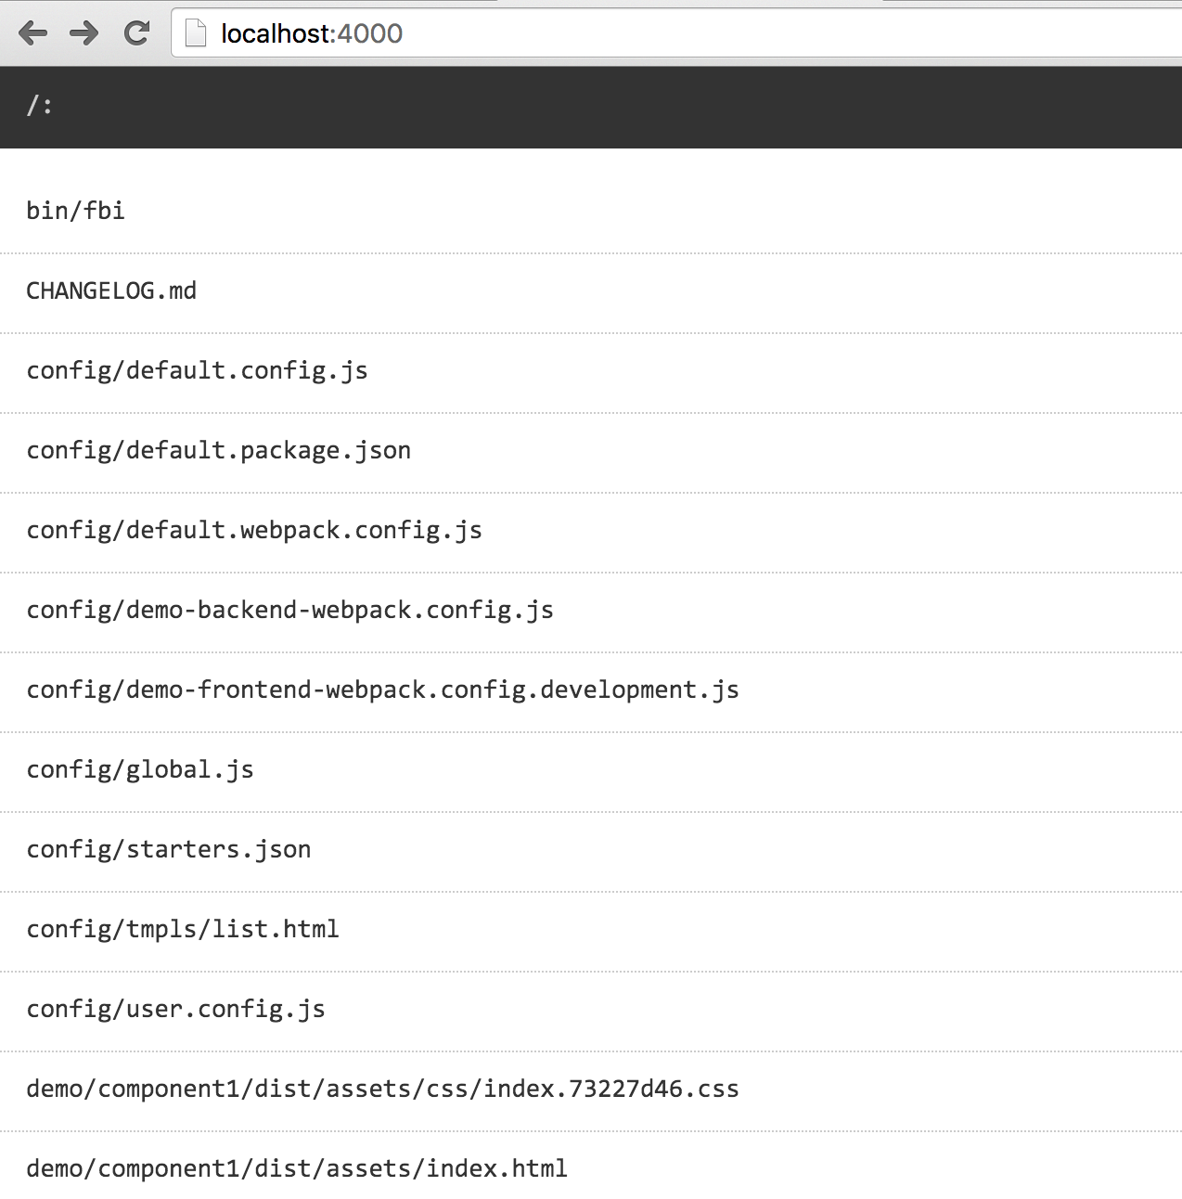Image resolution: width=1182 pixels, height=1199 pixels.
Task: Open config/user.config.js
Action: 175,1009
